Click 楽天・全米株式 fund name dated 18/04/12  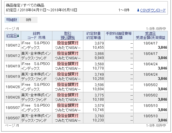[x=36, y=56]
